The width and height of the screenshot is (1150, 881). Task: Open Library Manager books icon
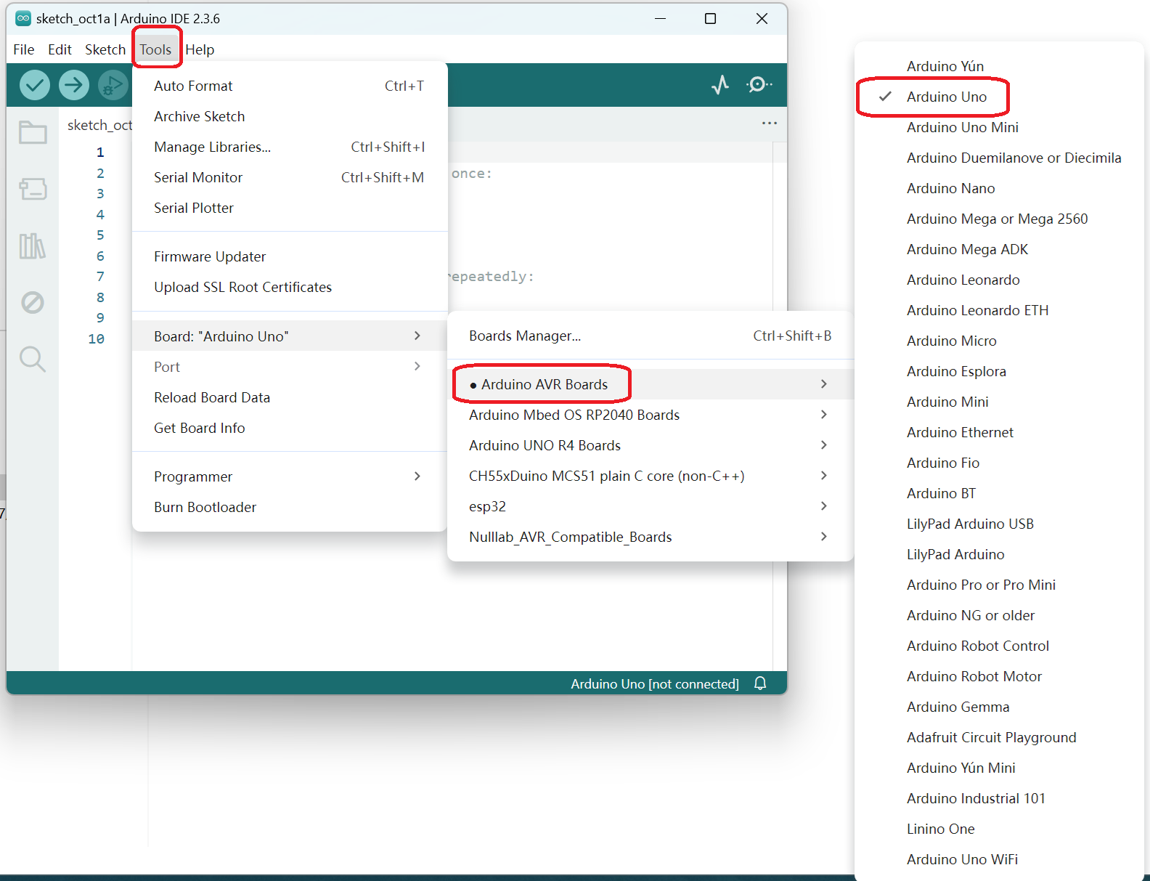(x=33, y=246)
